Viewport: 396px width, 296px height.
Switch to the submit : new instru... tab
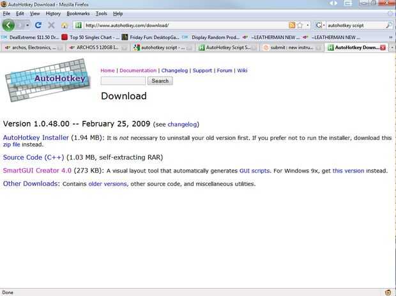[293, 47]
